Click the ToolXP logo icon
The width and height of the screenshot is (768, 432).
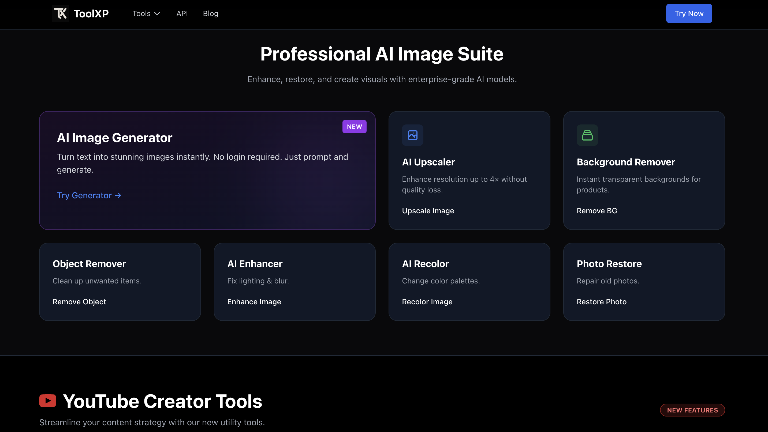tap(60, 13)
